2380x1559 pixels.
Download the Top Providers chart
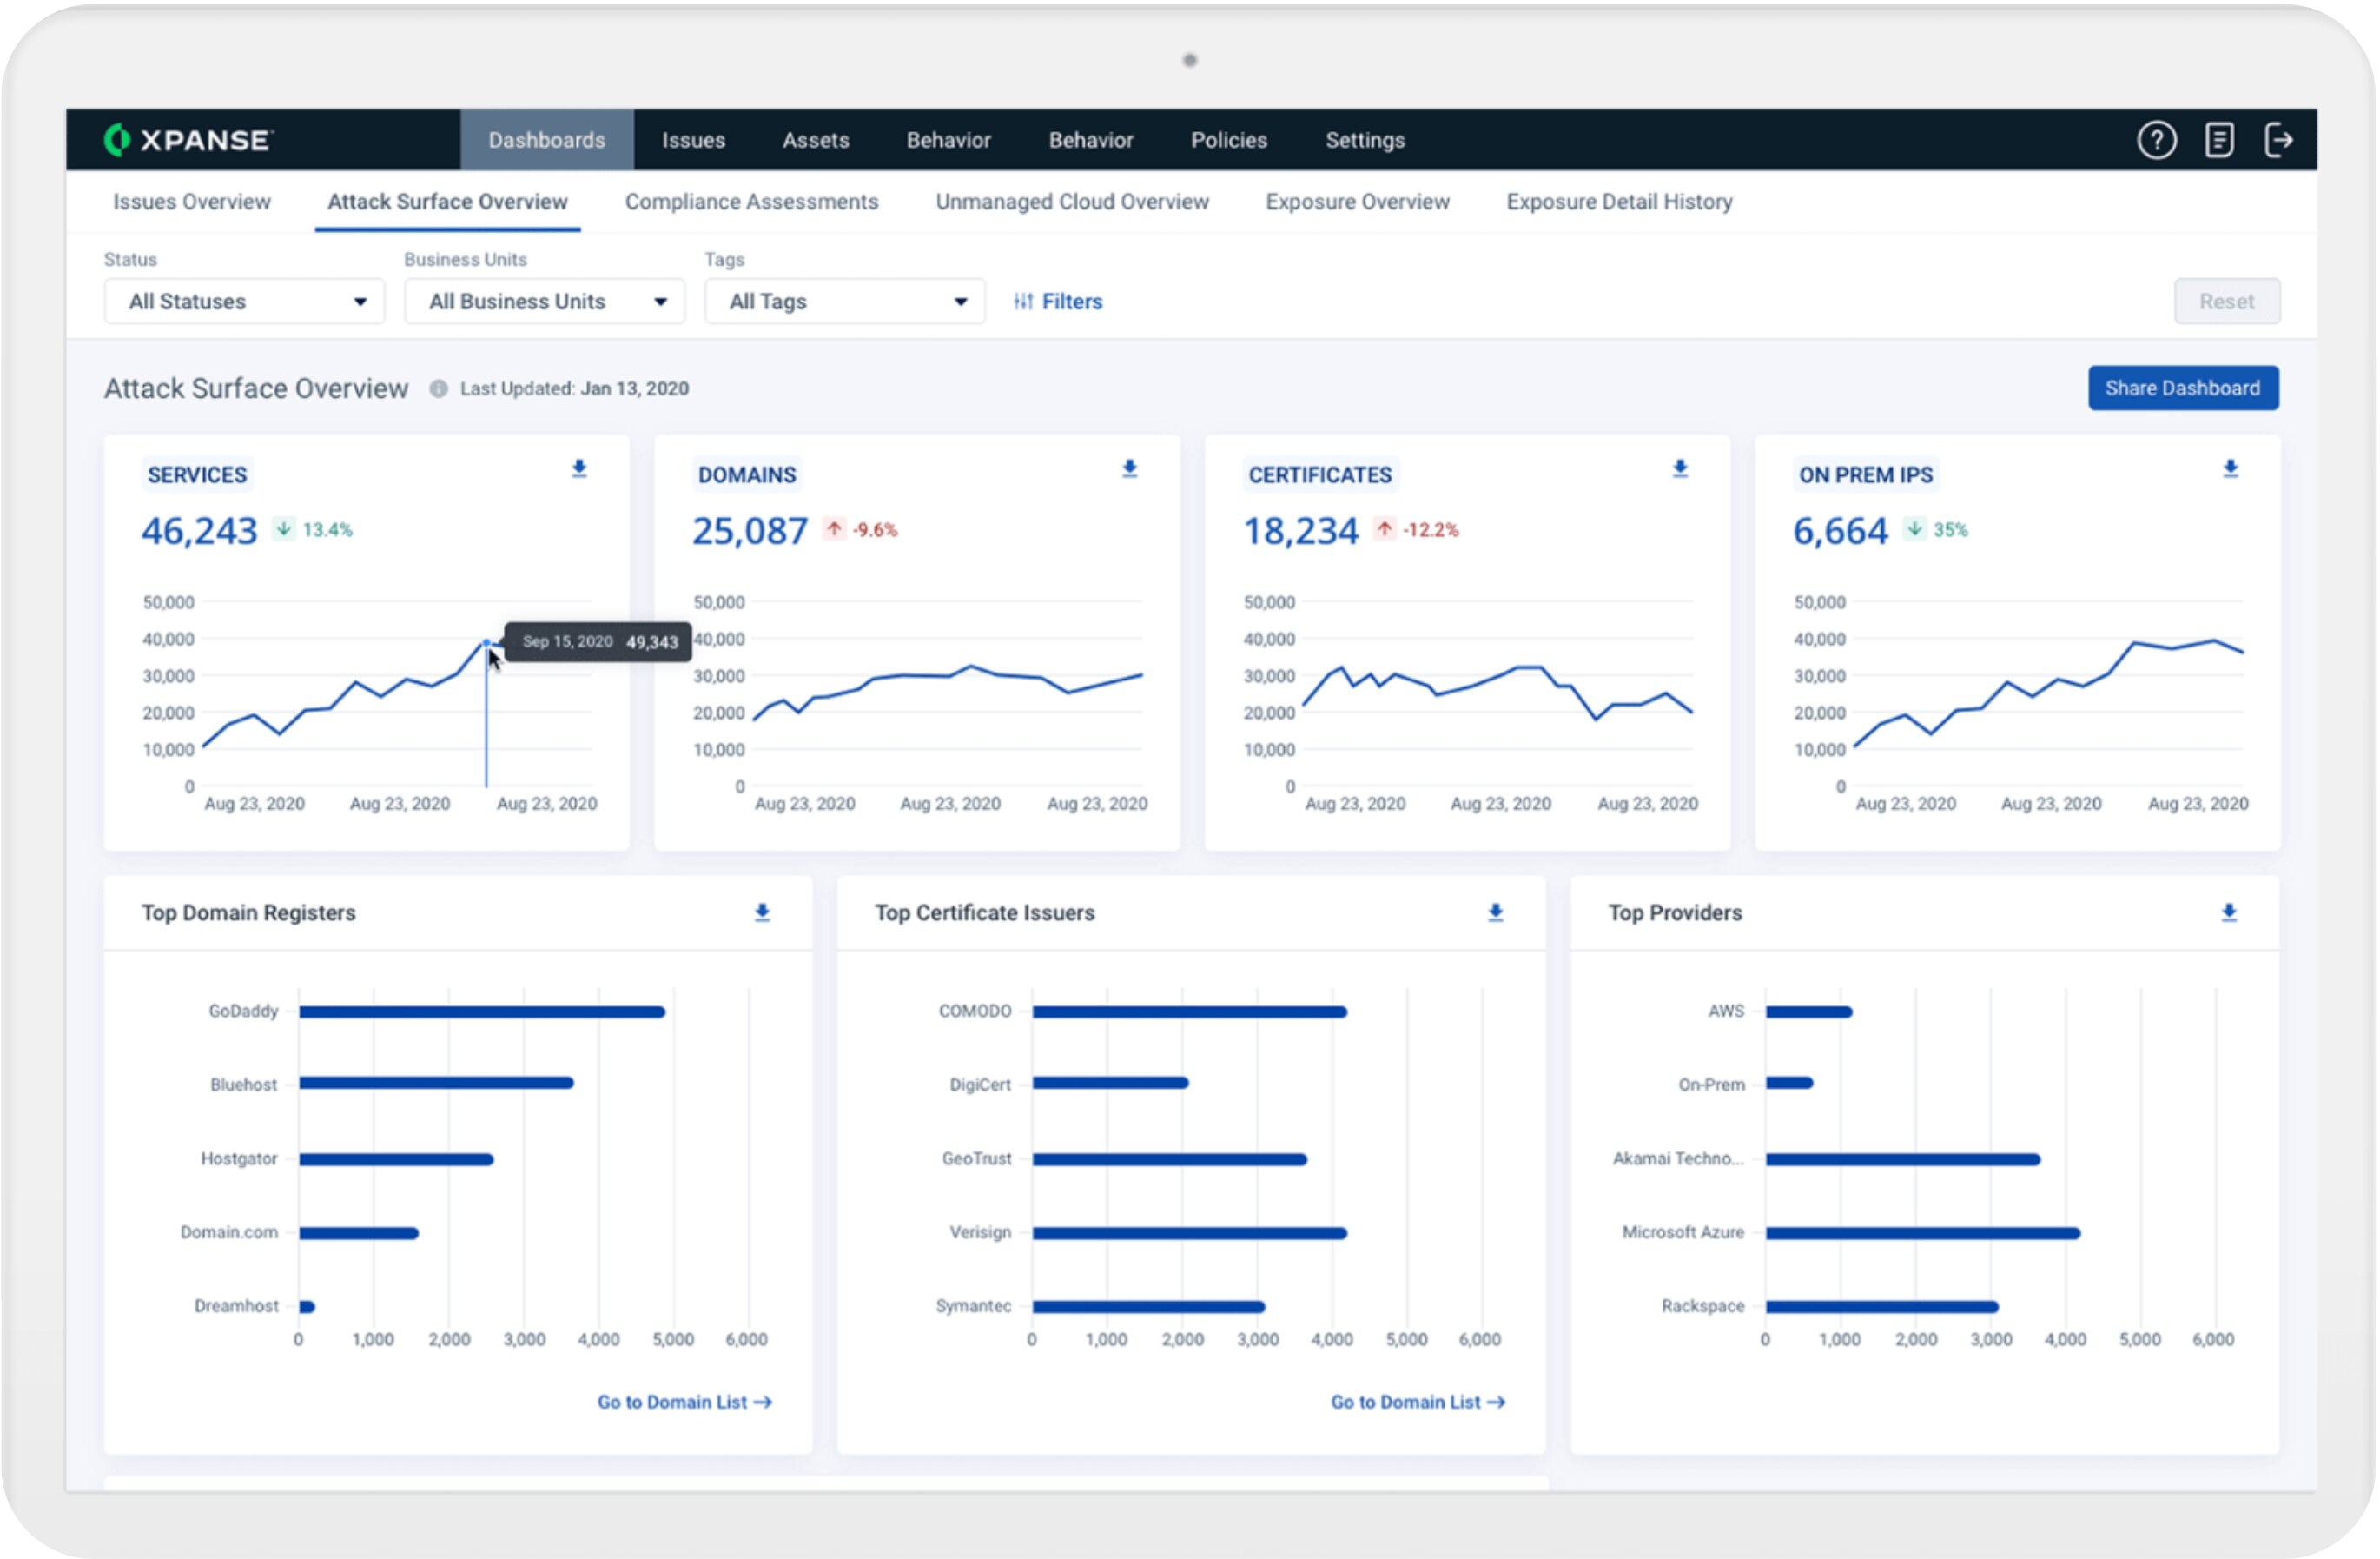(x=2229, y=912)
